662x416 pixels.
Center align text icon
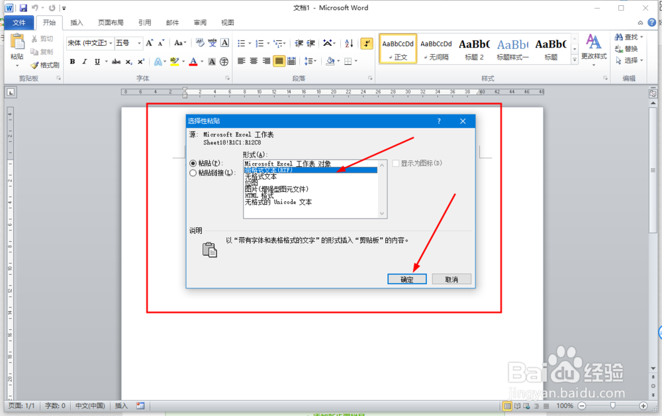[254, 61]
